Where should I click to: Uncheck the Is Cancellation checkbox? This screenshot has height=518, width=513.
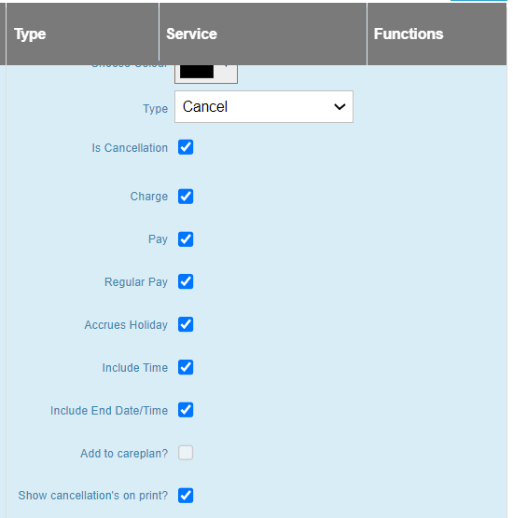(x=186, y=147)
